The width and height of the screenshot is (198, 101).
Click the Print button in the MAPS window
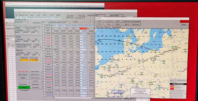click(x=99, y=24)
